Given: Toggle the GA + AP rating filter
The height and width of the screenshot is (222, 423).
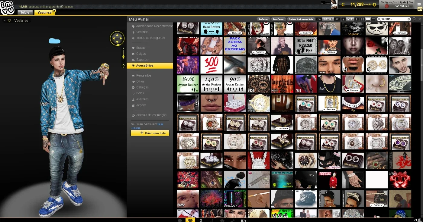Looking at the screenshot, I should pos(328,19).
